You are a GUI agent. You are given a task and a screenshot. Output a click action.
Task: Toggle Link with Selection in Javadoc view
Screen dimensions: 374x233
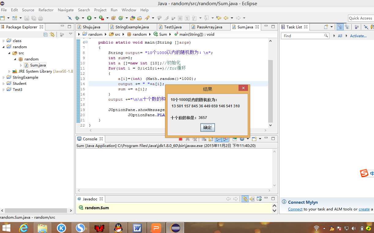[x=245, y=199]
